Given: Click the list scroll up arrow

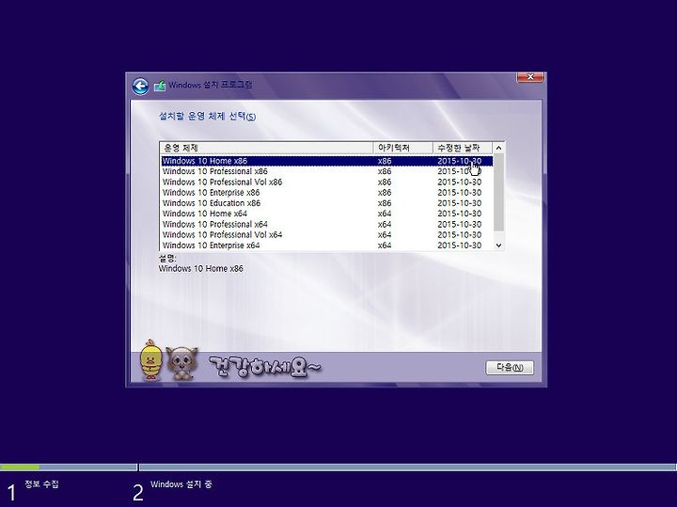Looking at the screenshot, I should tap(498, 148).
